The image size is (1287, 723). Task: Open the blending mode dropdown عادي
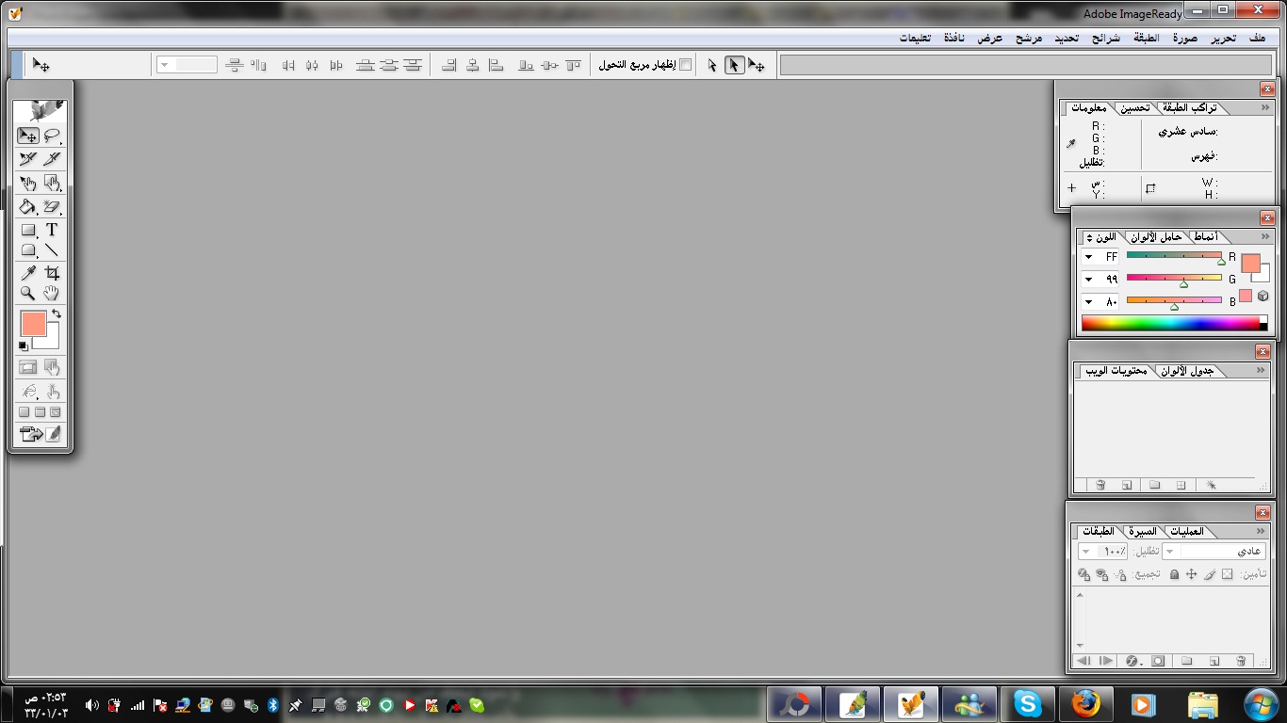tap(1170, 552)
